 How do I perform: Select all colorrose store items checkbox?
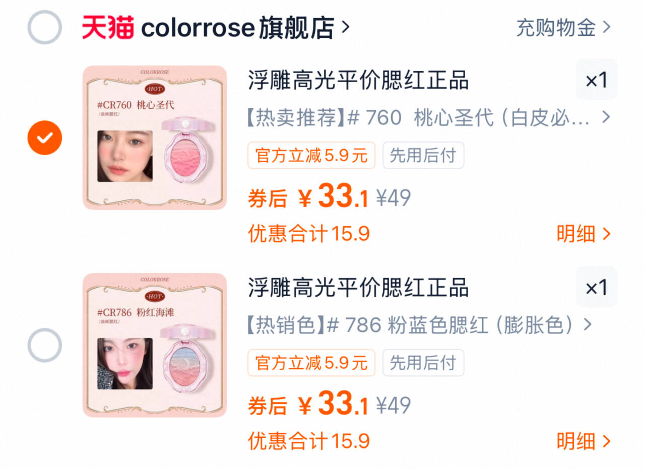(x=45, y=27)
